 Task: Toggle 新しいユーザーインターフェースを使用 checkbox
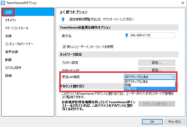tap(64, 47)
